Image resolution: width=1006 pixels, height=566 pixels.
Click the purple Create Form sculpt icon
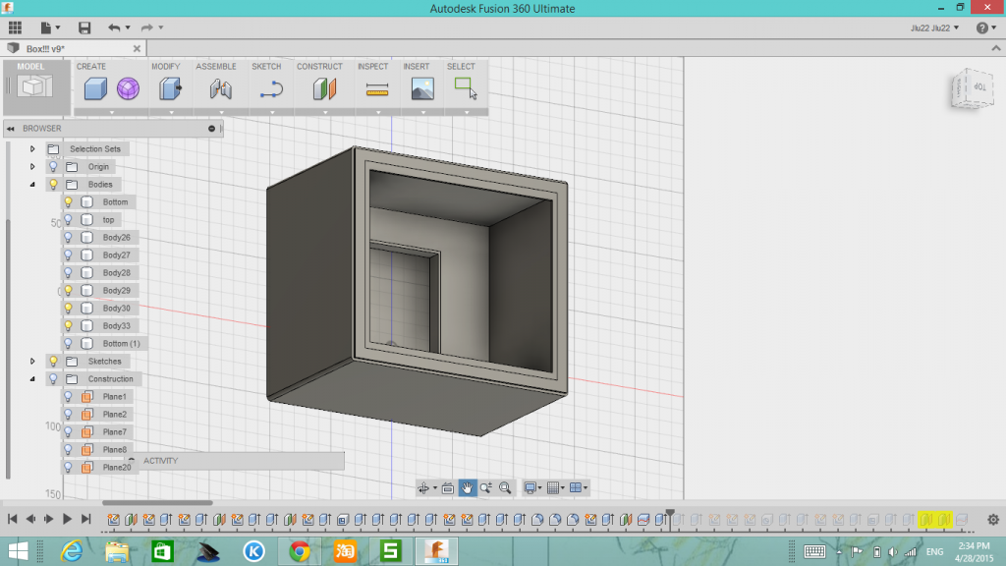click(x=128, y=89)
